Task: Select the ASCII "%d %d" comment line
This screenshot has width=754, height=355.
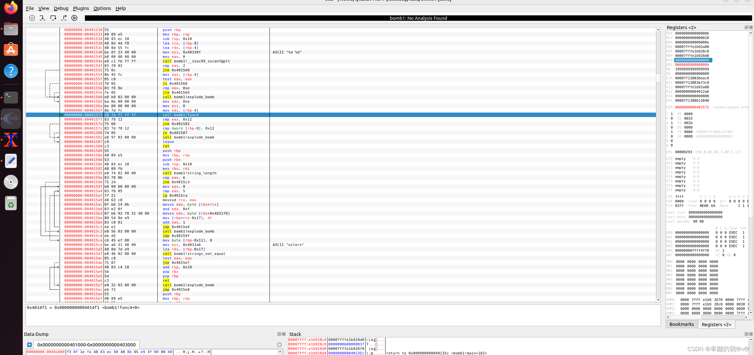Action: [287, 52]
